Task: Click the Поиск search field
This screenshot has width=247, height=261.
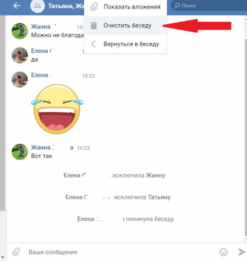Action: (x=209, y=6)
